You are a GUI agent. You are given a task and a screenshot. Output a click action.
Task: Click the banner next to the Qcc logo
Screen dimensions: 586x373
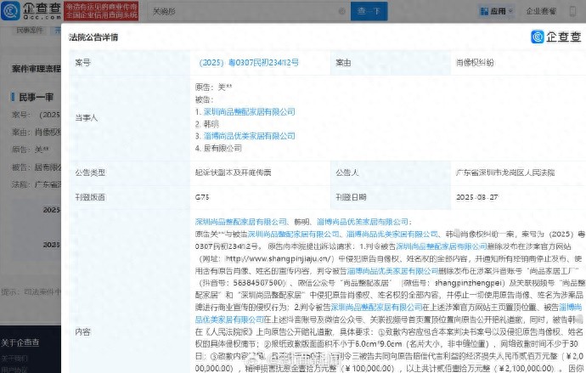pos(101,11)
